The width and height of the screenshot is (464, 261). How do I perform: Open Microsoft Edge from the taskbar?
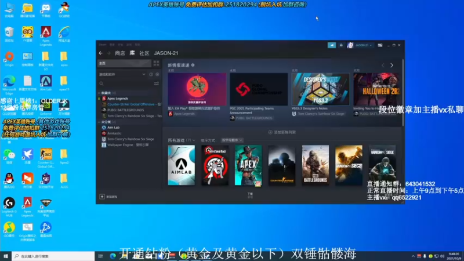(x=113, y=256)
